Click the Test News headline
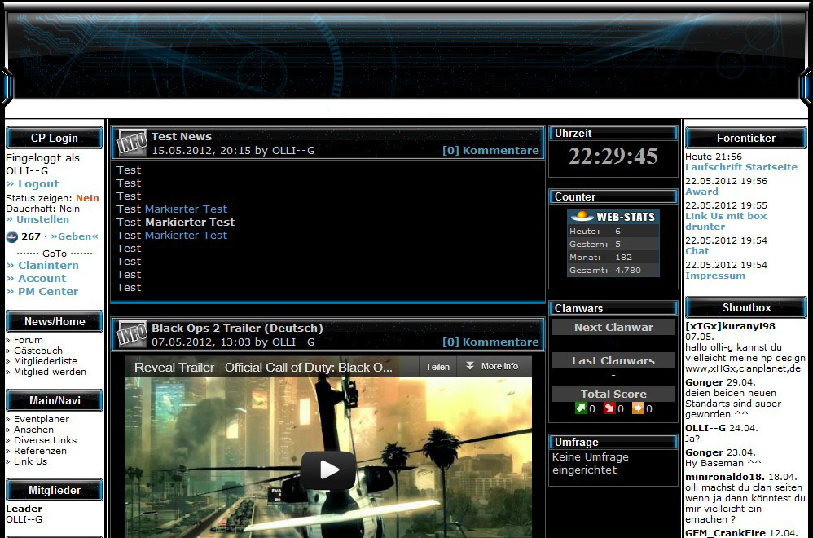 coord(182,136)
